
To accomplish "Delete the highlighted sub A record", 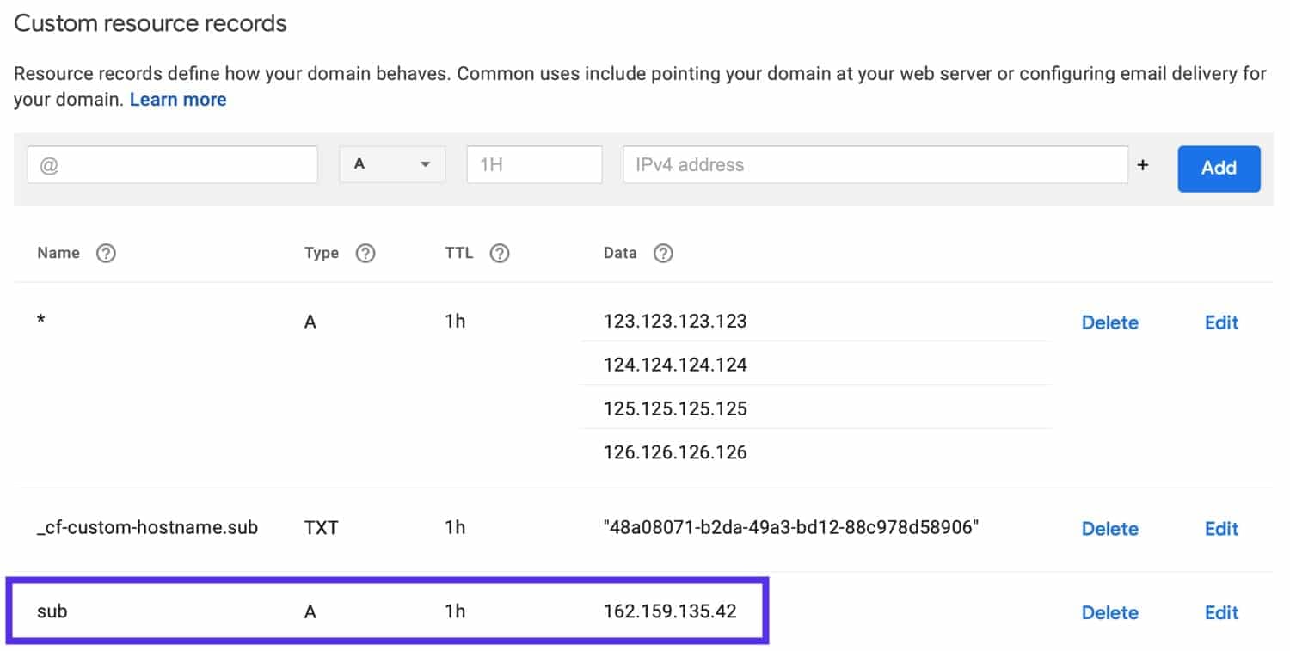I will point(1109,612).
